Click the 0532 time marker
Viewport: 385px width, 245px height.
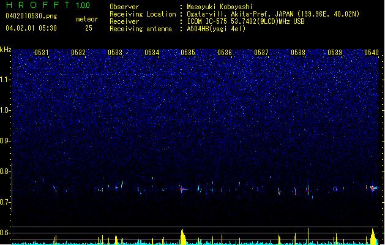tap(78, 53)
